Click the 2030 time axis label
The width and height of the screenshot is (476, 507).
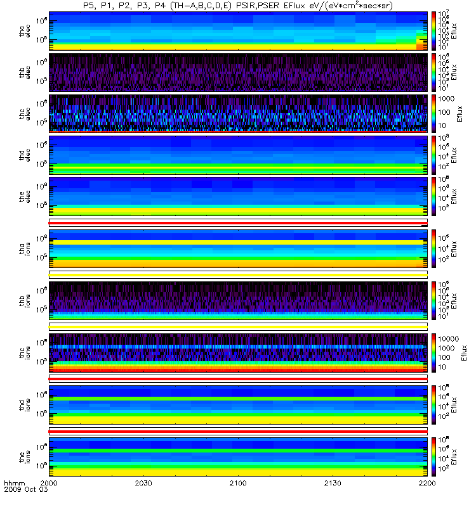pos(143,483)
